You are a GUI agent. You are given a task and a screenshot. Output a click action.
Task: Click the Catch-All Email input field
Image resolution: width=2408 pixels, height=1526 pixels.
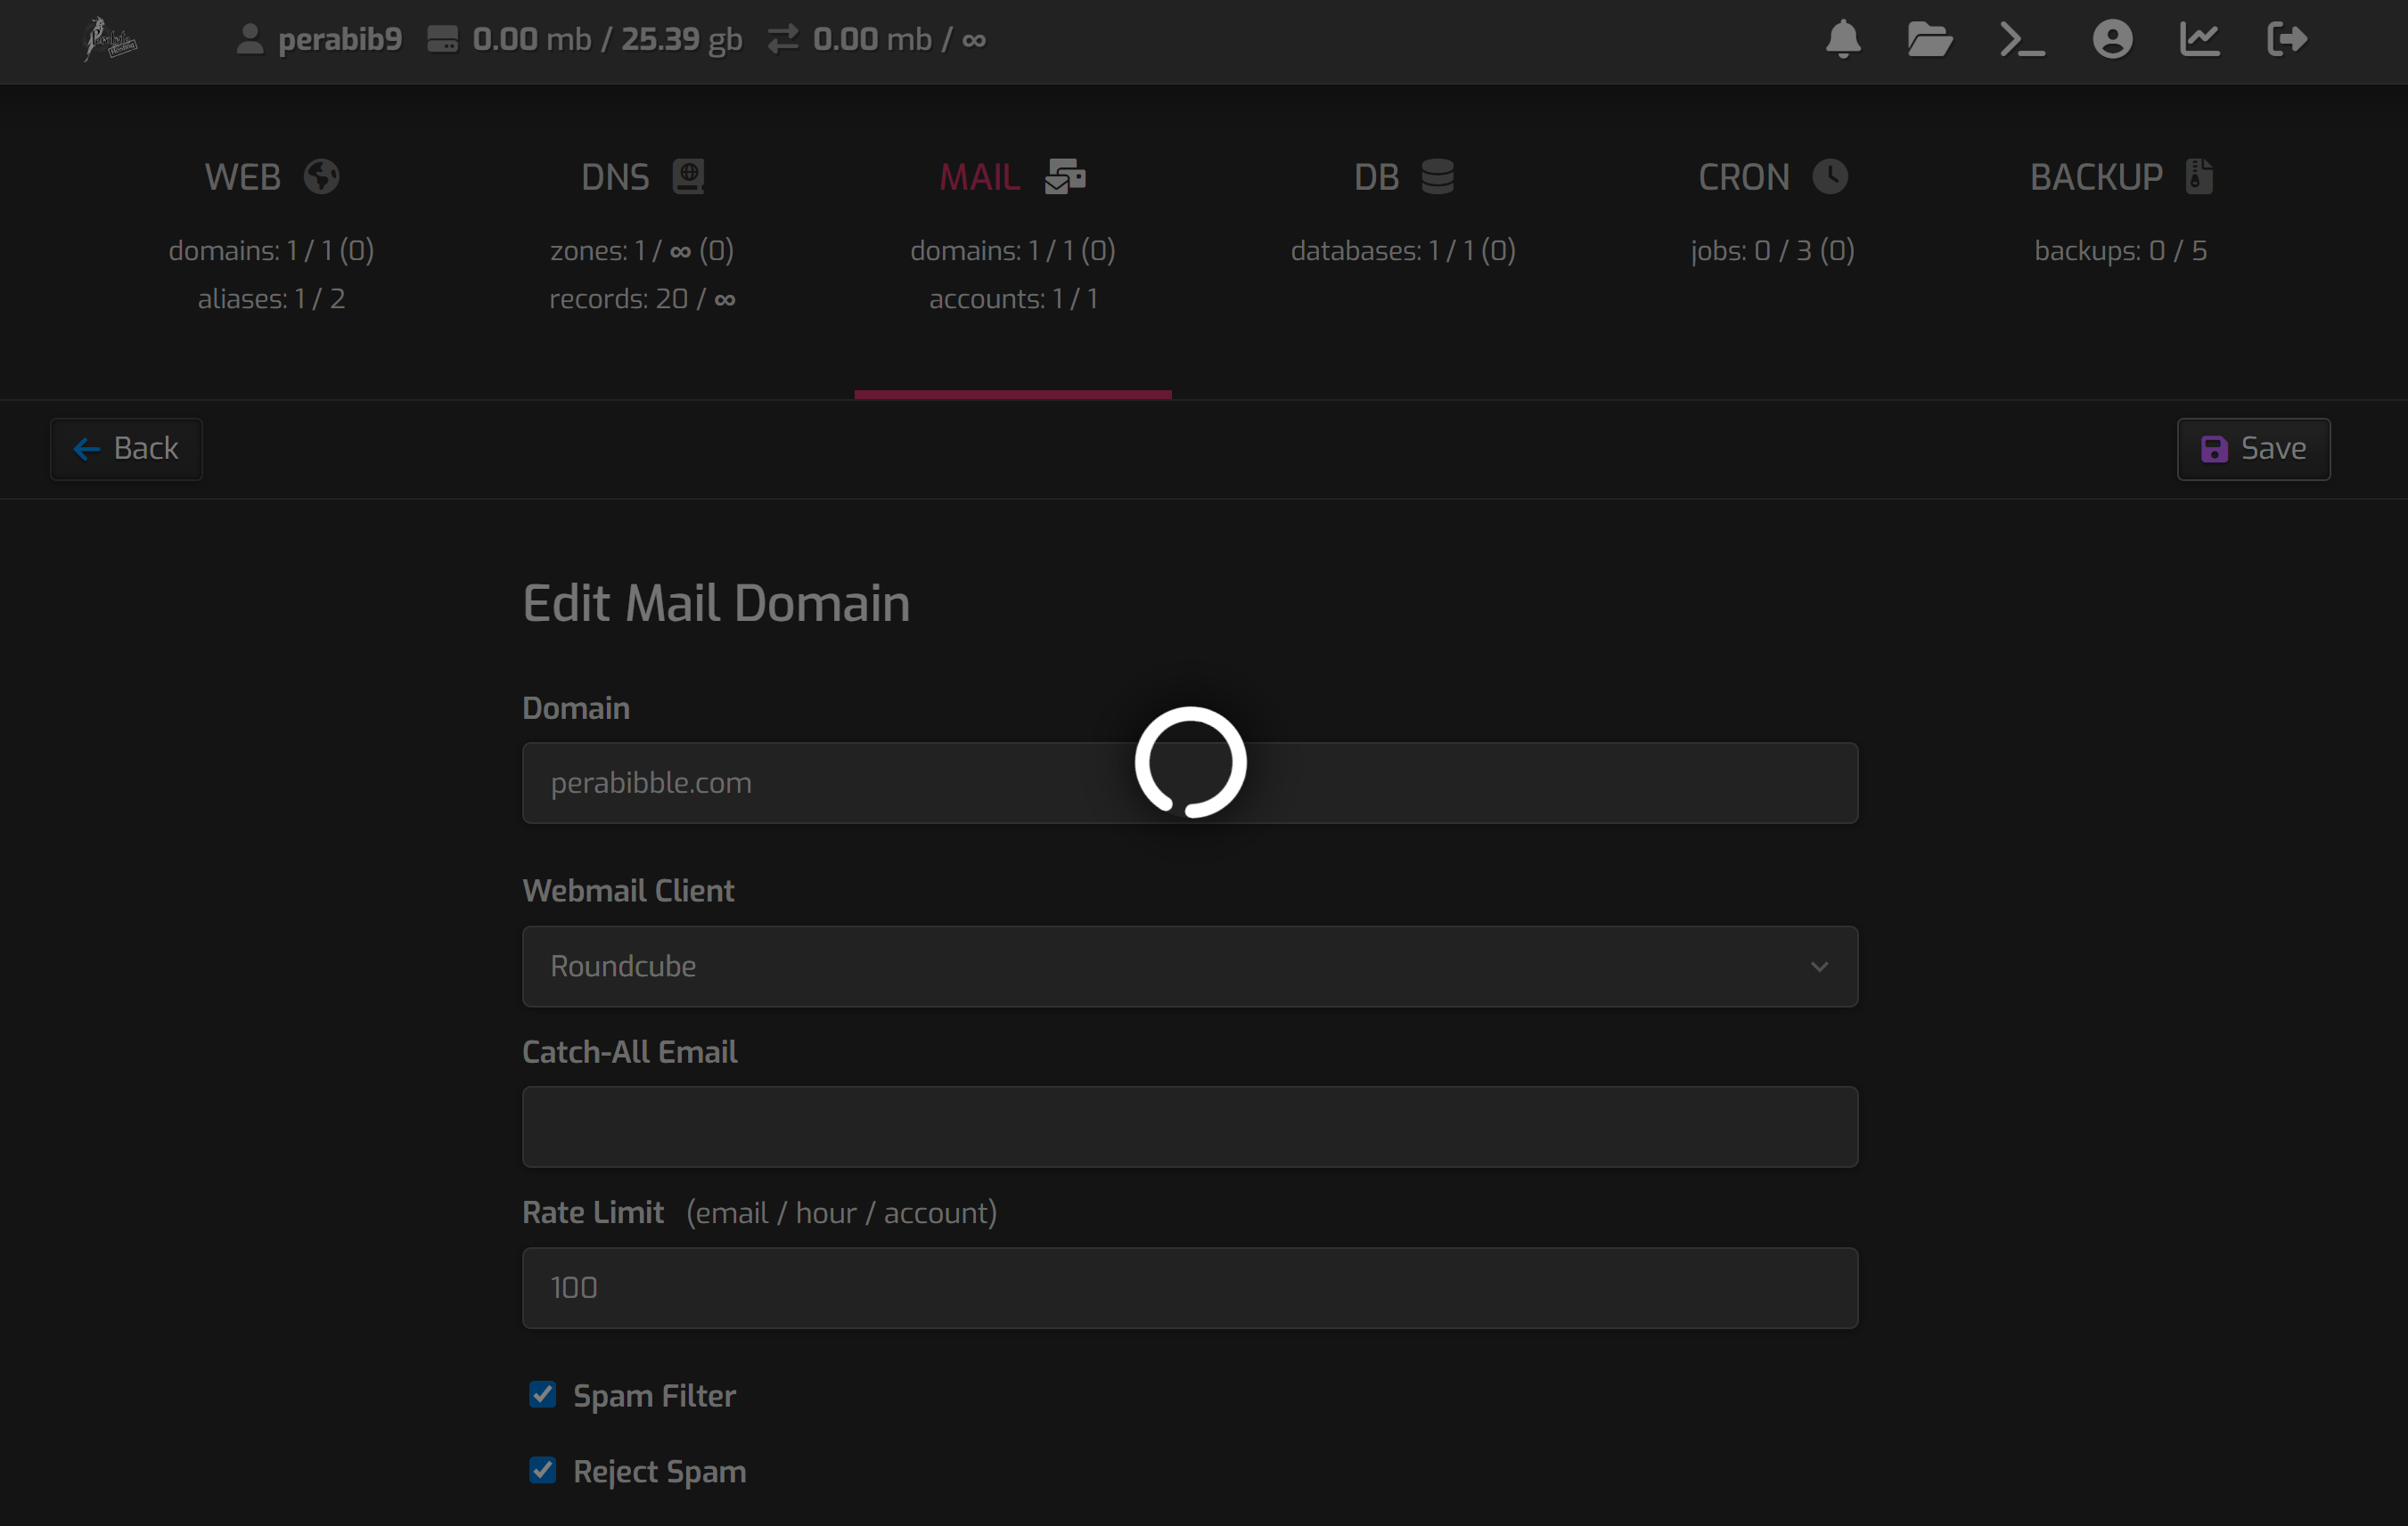click(x=1189, y=1126)
